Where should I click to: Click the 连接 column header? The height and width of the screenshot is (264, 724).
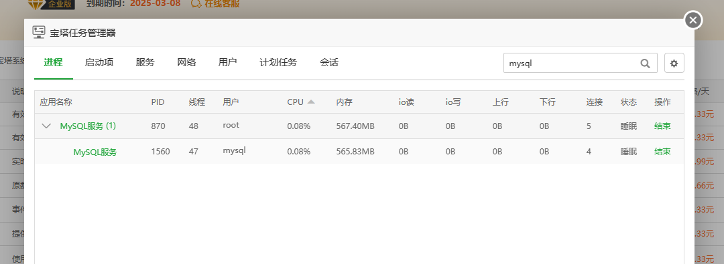595,102
